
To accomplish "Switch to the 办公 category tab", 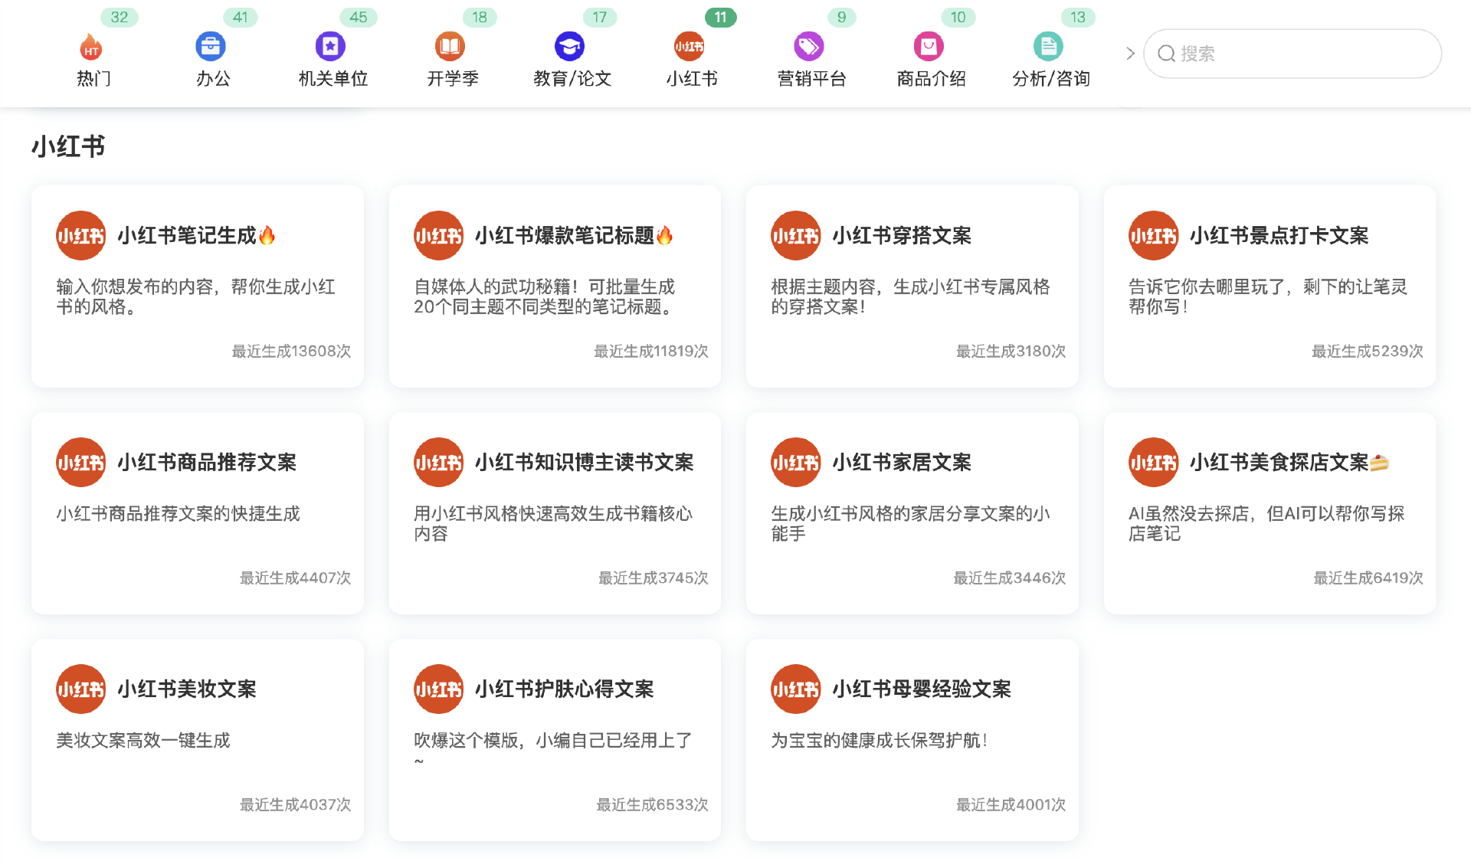I will tap(213, 78).
